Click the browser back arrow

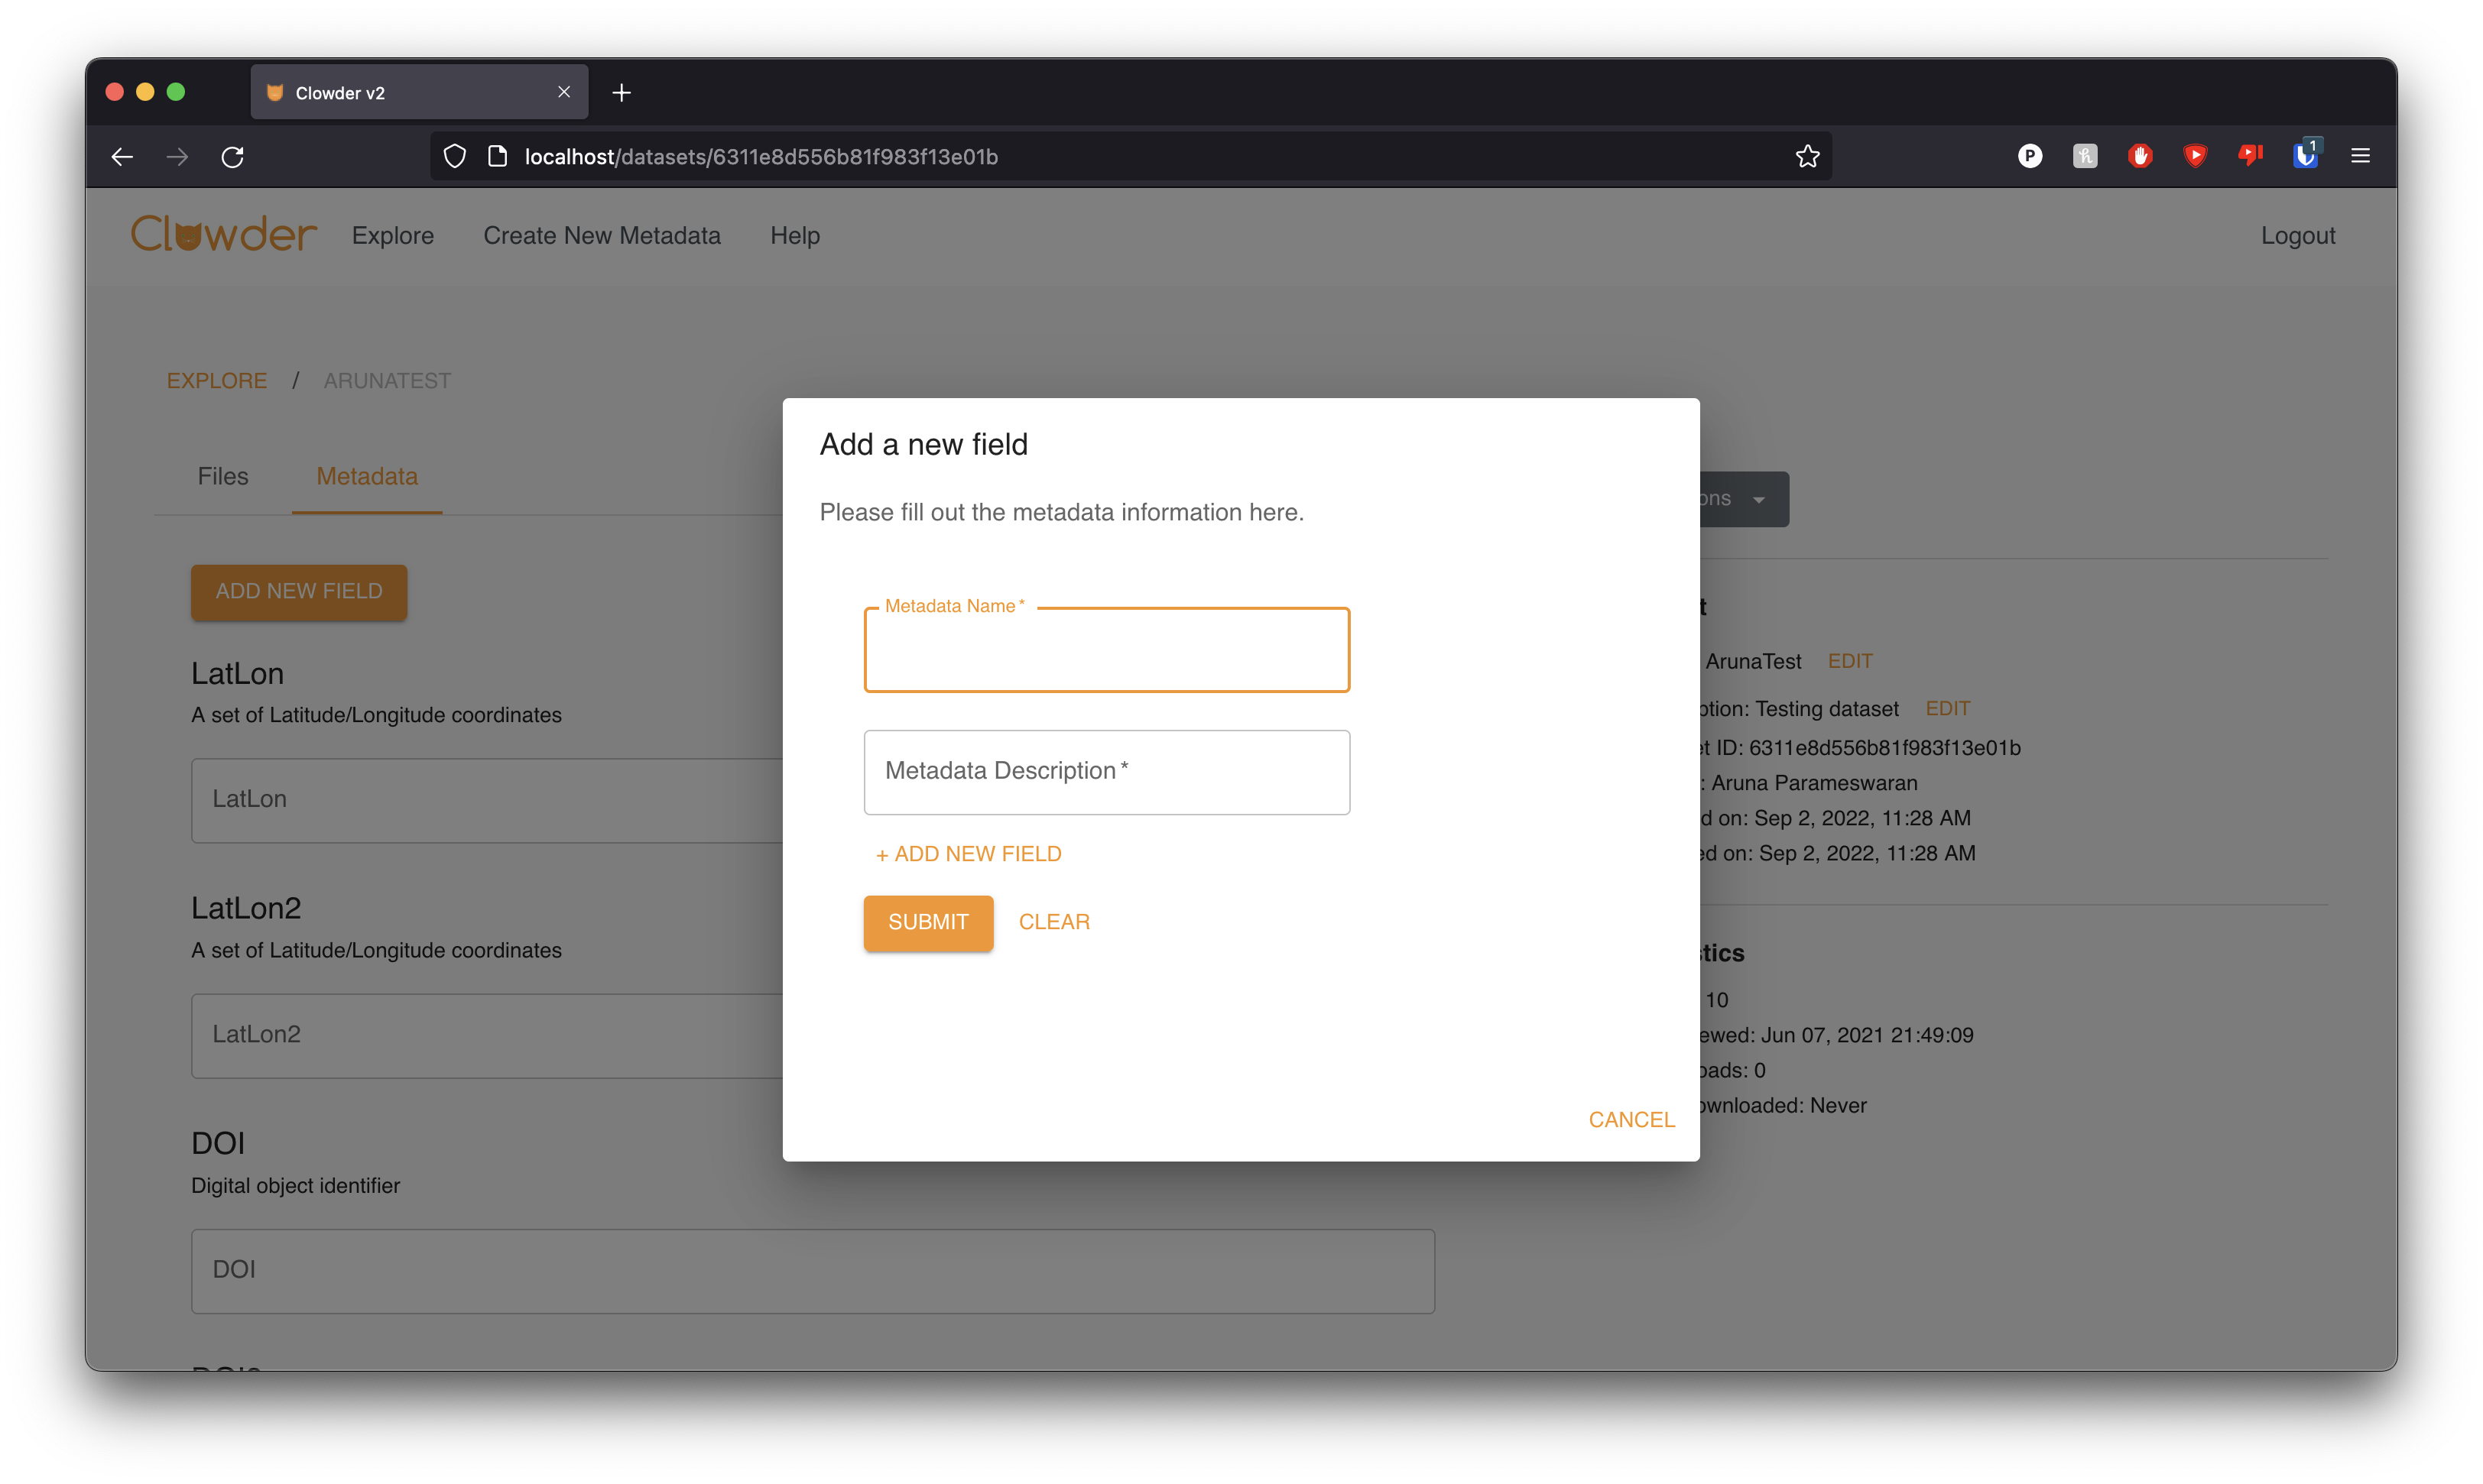(x=122, y=157)
